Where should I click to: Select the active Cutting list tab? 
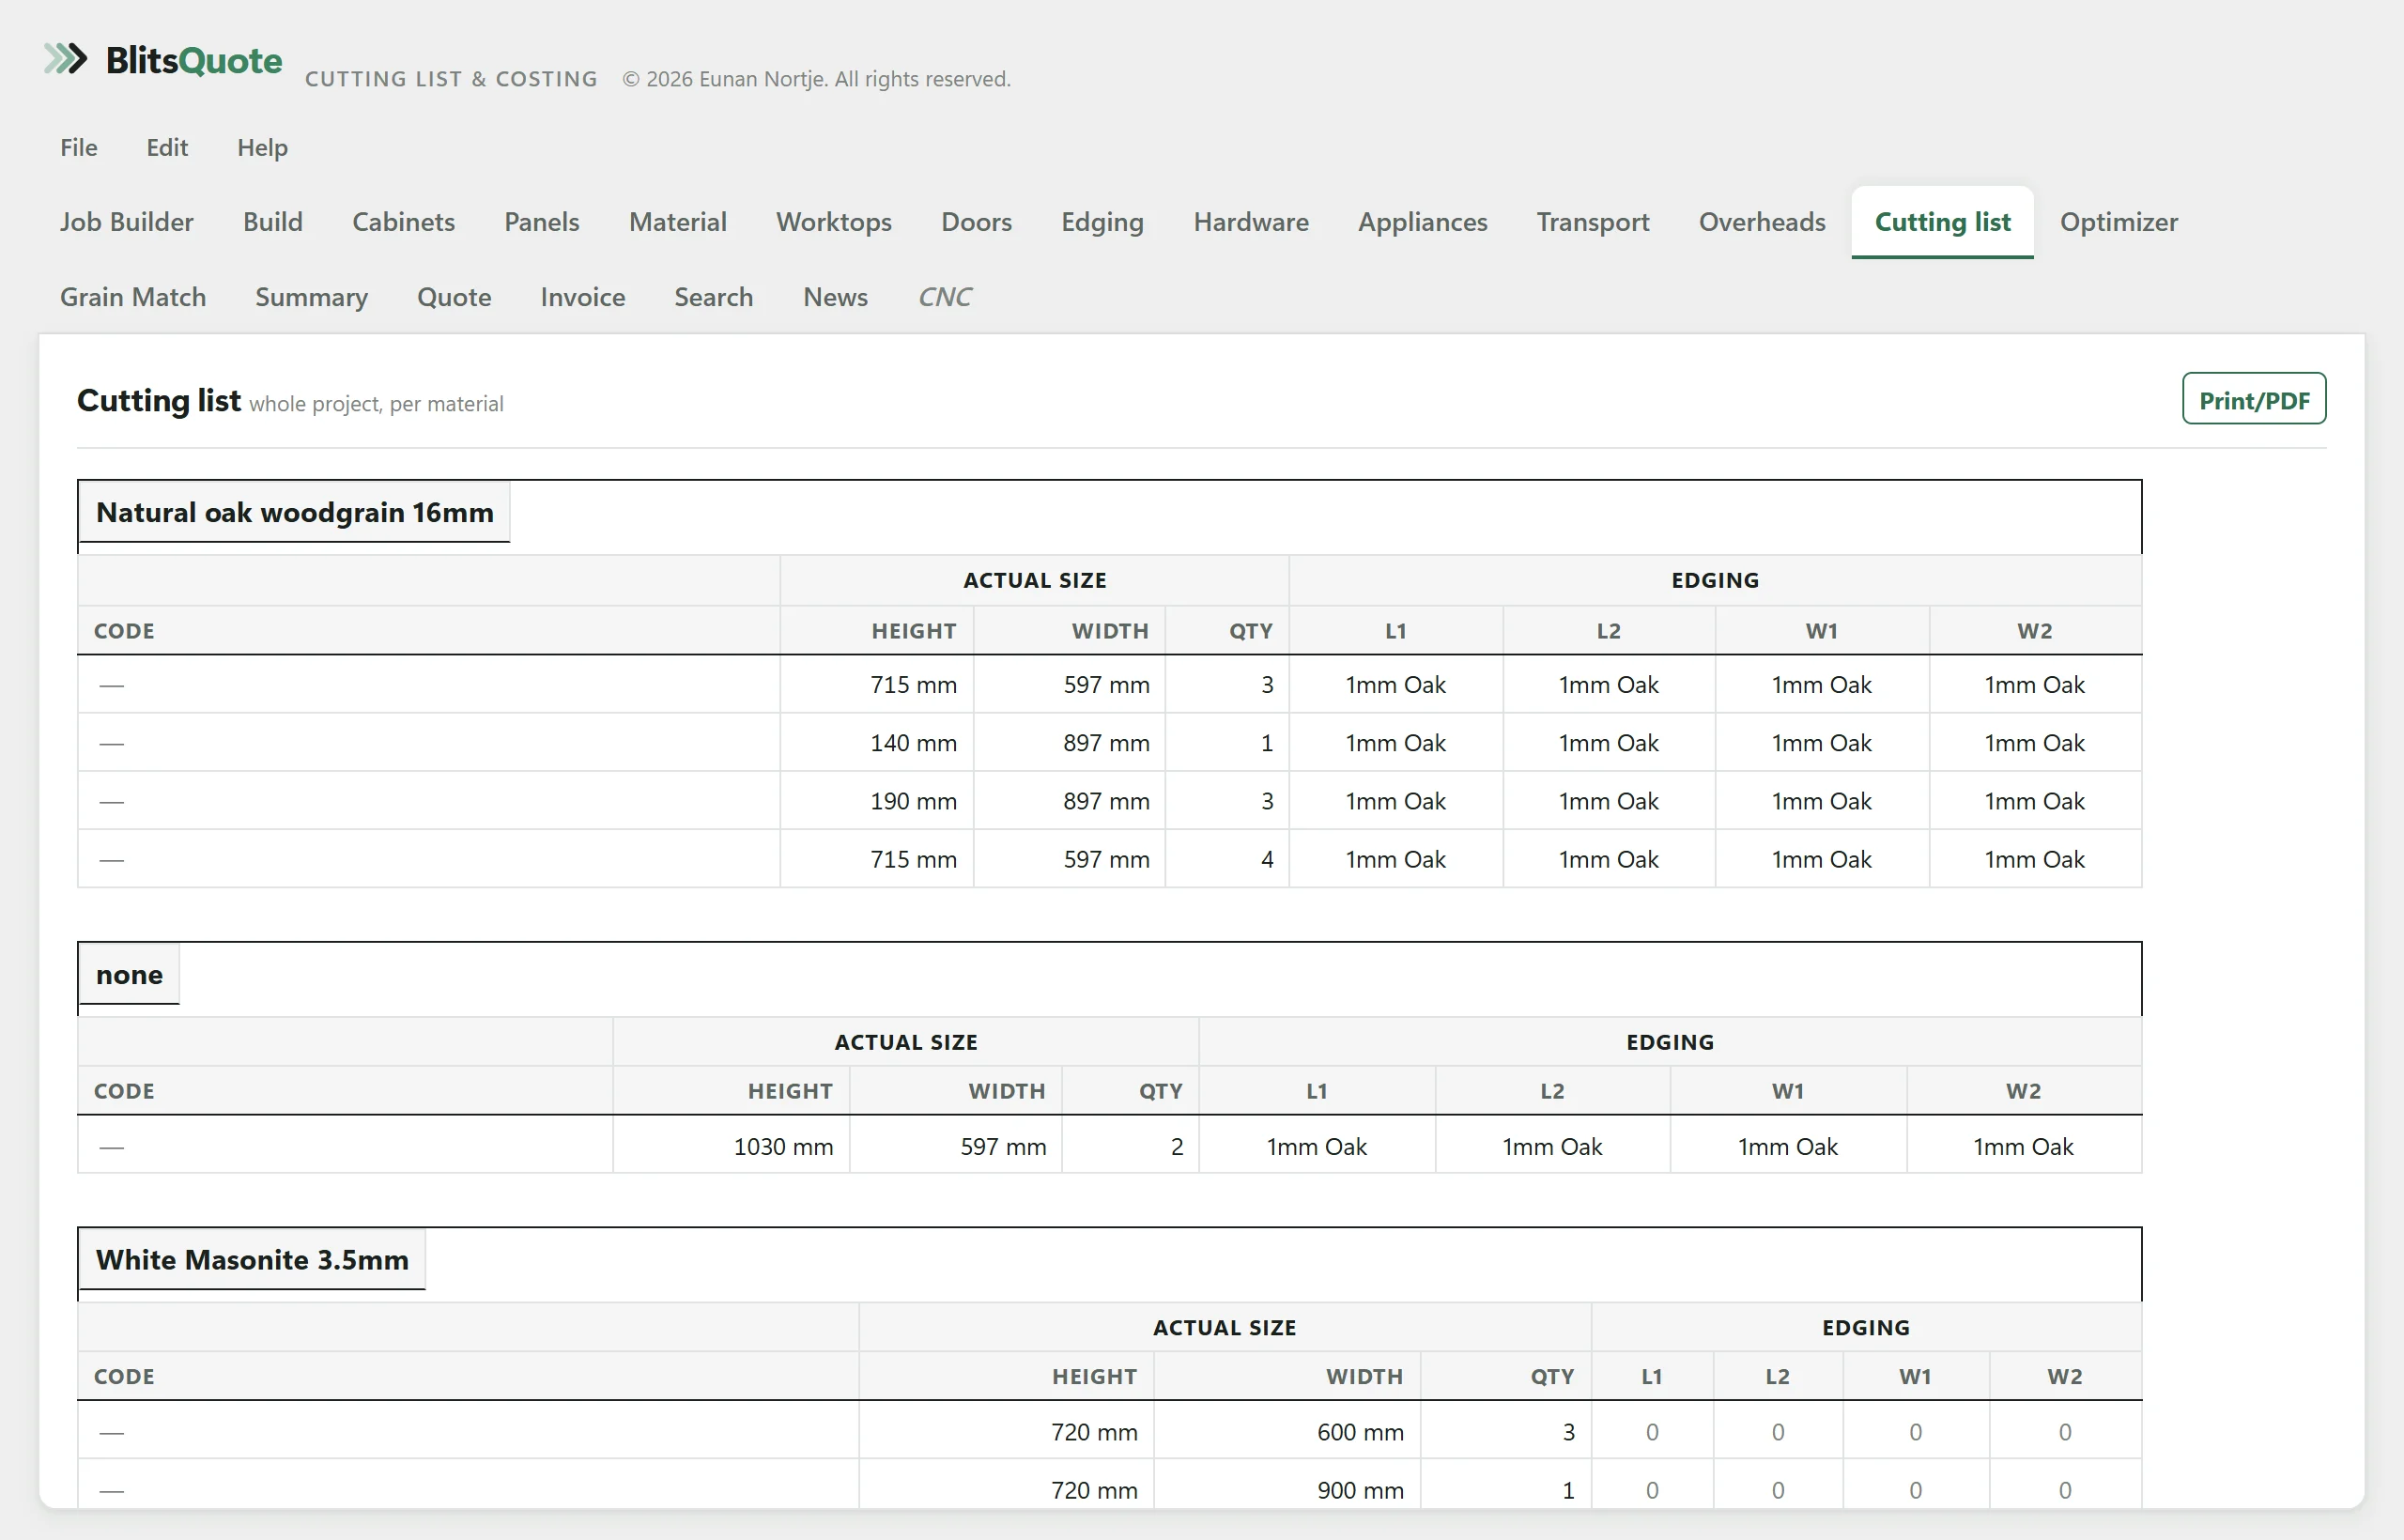pos(1942,222)
